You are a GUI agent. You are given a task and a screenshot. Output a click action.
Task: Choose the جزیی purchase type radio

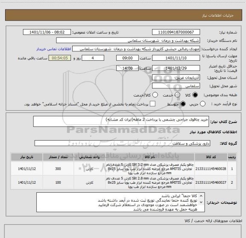coord(202,104)
